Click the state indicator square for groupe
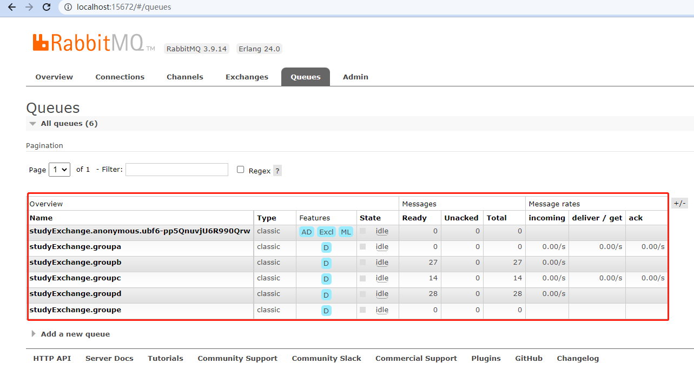Viewport: 694px width, 370px height. tap(363, 310)
